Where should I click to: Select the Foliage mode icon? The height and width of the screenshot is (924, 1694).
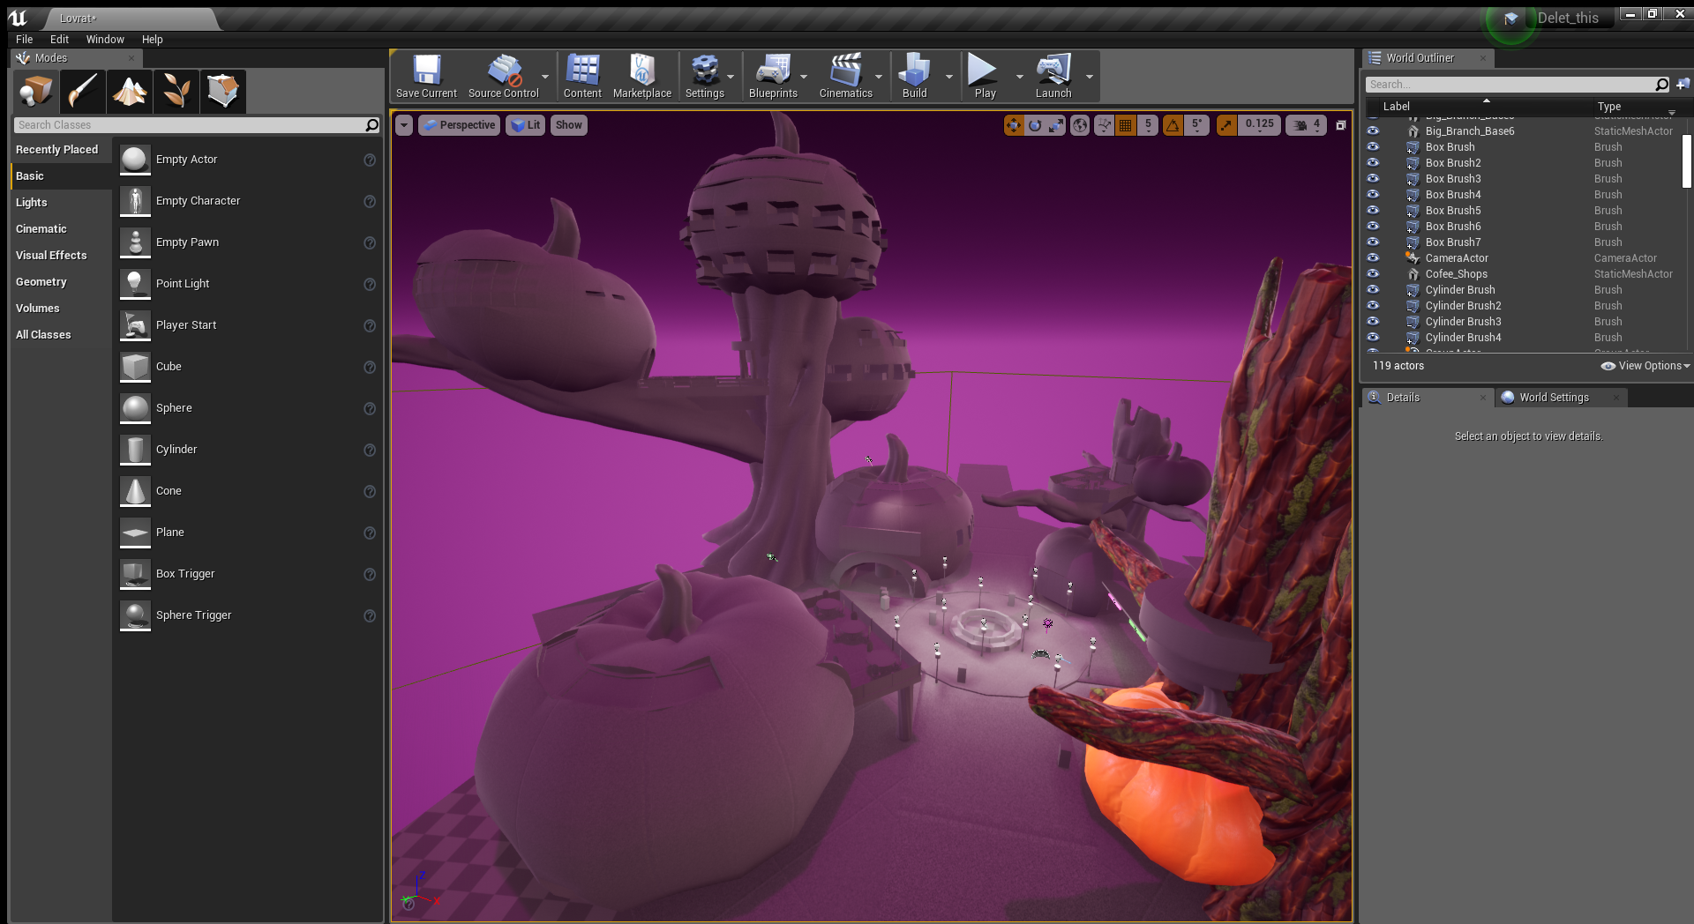[x=176, y=91]
